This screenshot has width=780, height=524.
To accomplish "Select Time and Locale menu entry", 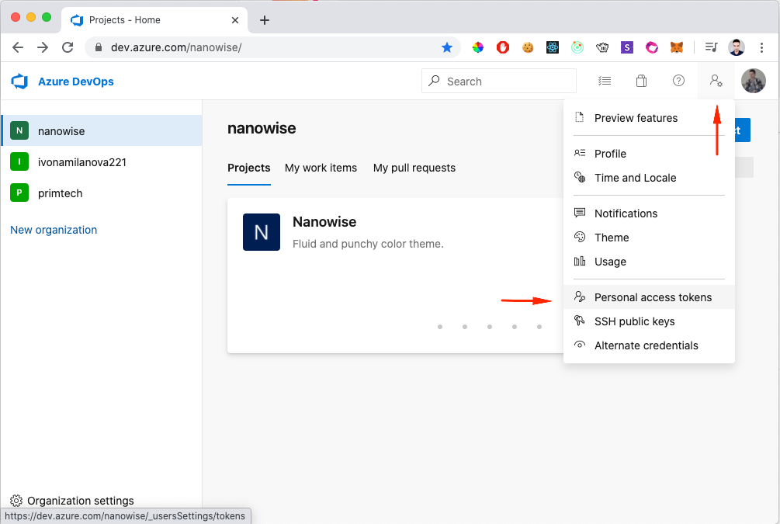I will point(649,178).
